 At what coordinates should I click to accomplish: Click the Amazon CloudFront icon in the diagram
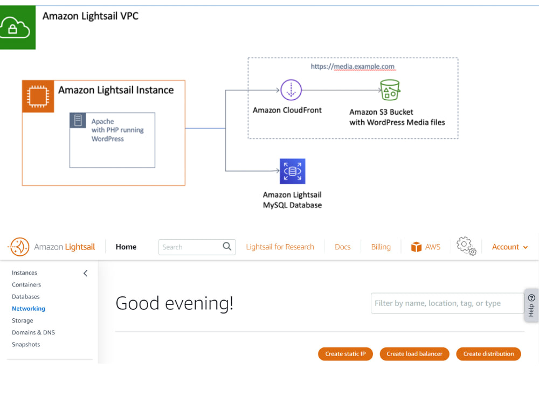[x=291, y=90]
